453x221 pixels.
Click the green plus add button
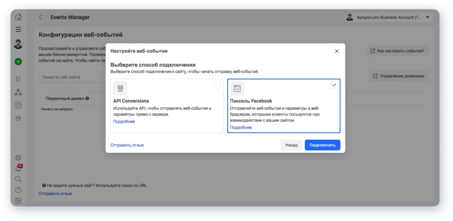(18, 61)
